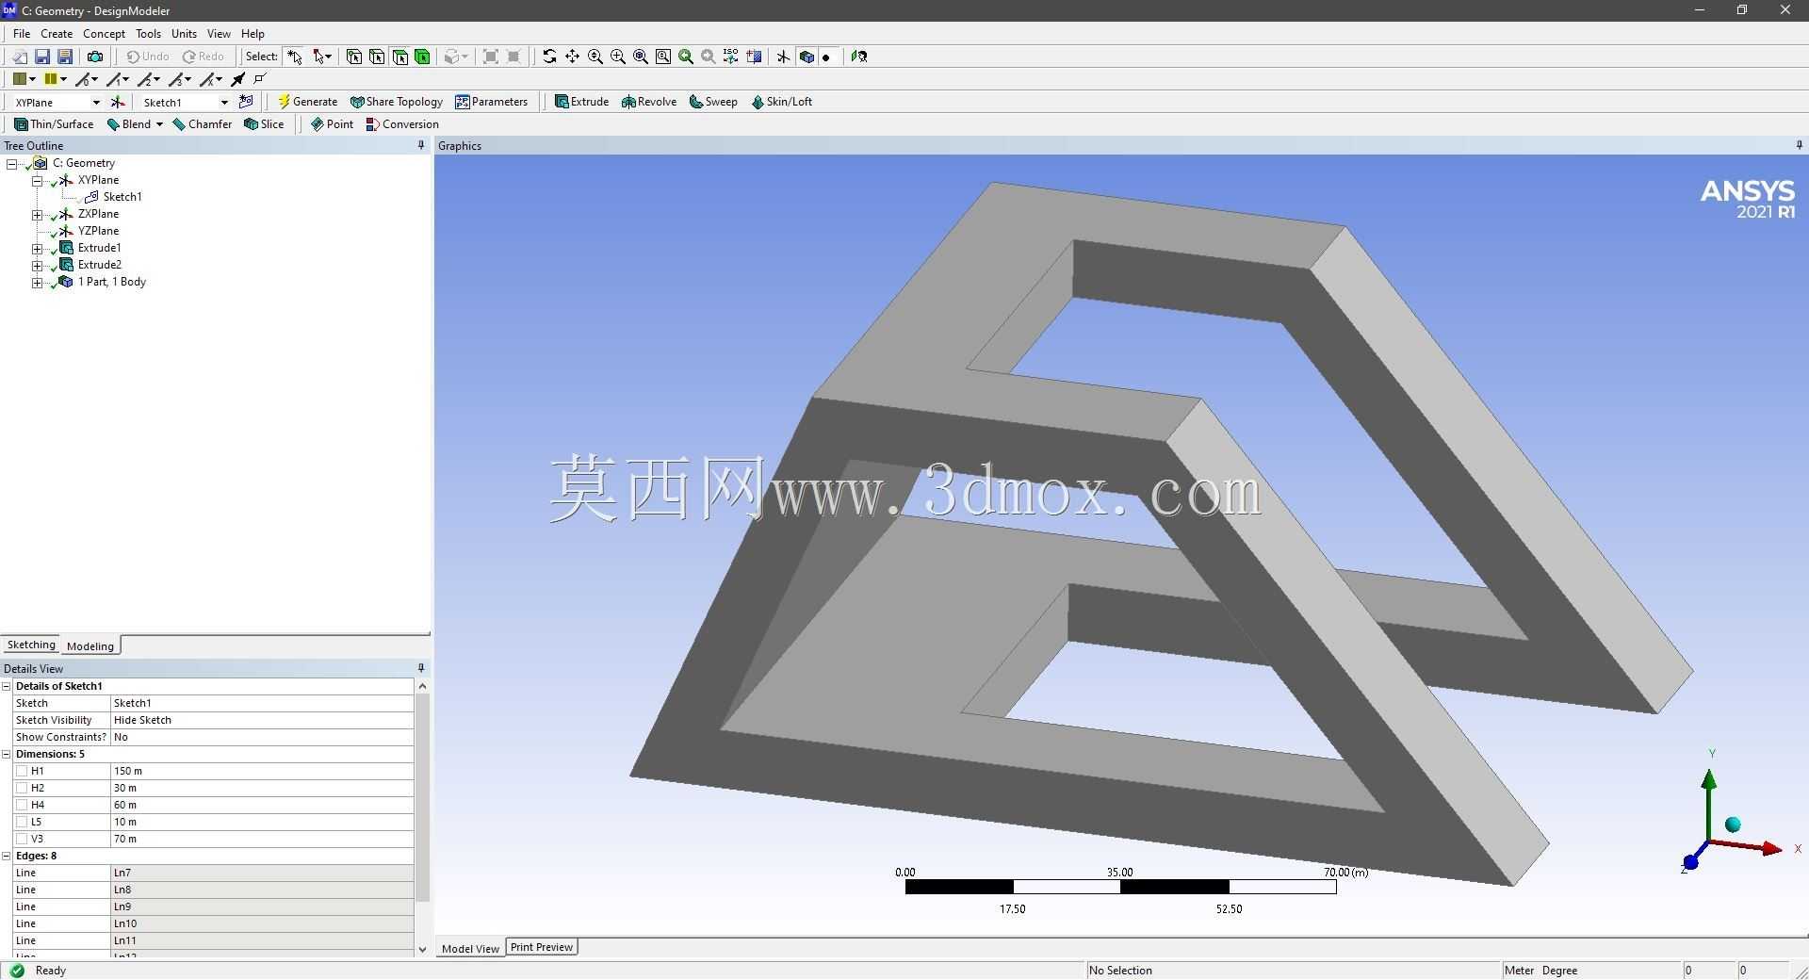The height and width of the screenshot is (980, 1809).
Task: Click the New Sketch icon
Action: (247, 102)
